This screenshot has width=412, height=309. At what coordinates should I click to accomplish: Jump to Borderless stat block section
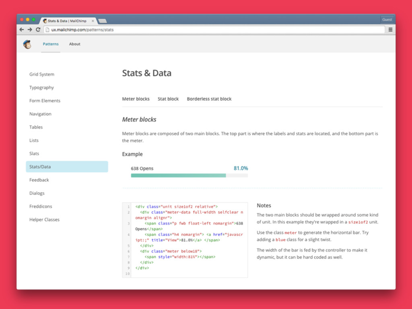point(209,99)
